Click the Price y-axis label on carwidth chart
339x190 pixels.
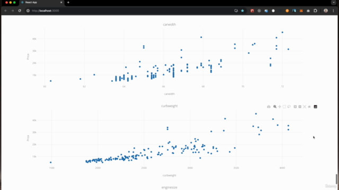point(28,56)
